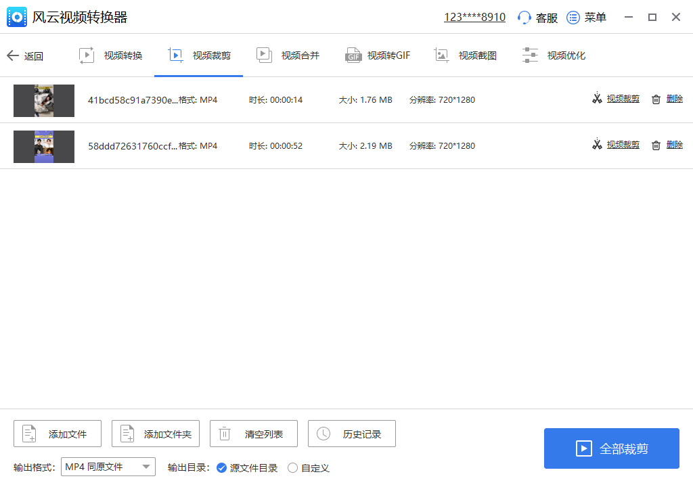The image size is (693, 487).
Task: Click 清空列表 to clear the list
Action: [253, 434]
